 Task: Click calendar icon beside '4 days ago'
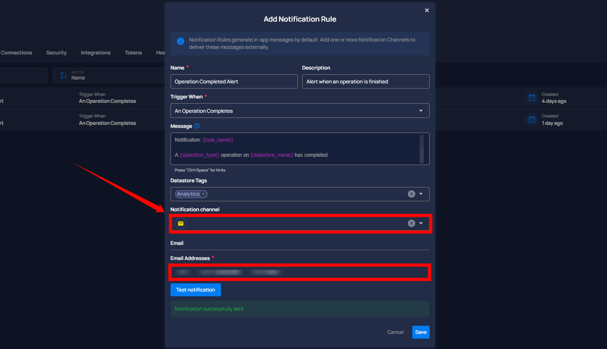(x=532, y=98)
